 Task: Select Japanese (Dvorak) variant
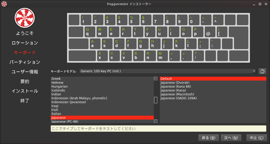point(213,83)
